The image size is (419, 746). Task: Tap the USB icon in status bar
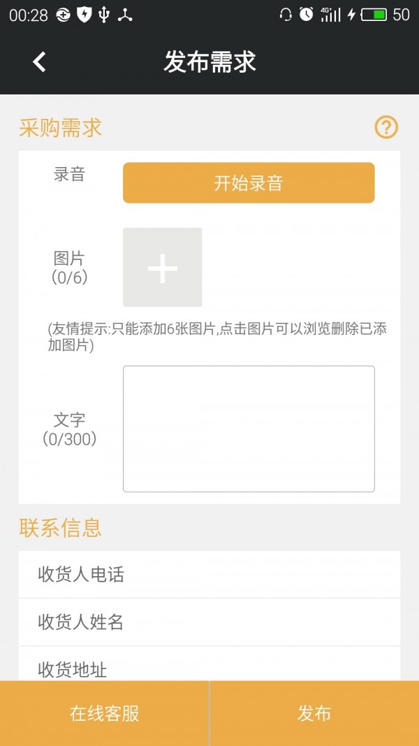point(104,15)
